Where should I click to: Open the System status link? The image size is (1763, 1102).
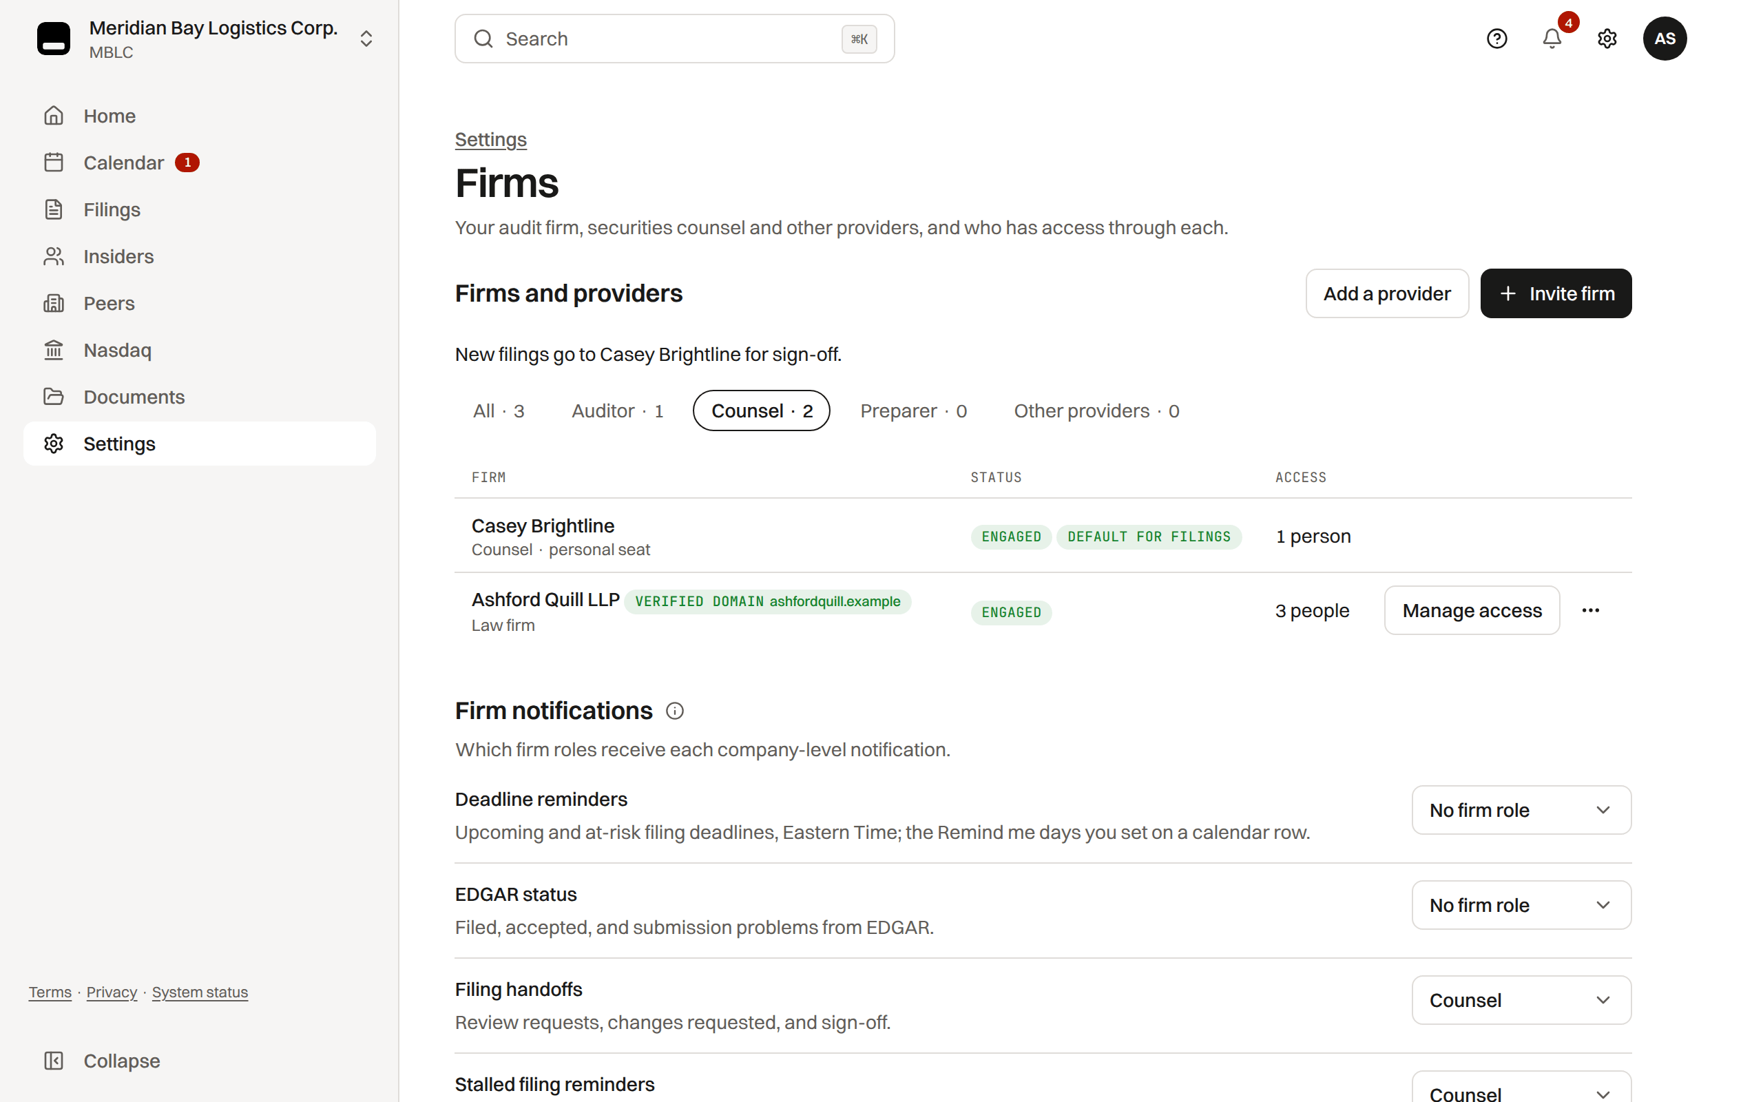pos(200,992)
